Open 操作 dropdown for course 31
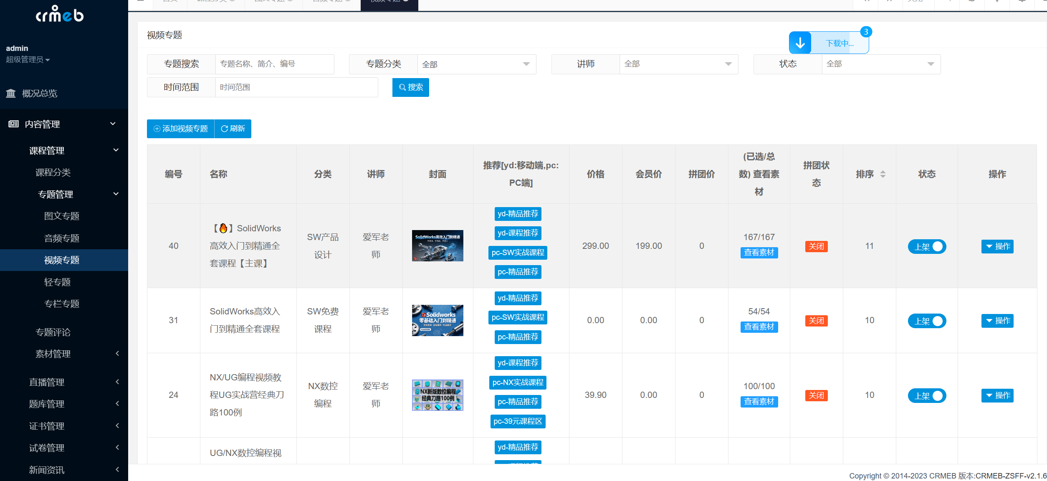The width and height of the screenshot is (1047, 481). click(x=997, y=321)
